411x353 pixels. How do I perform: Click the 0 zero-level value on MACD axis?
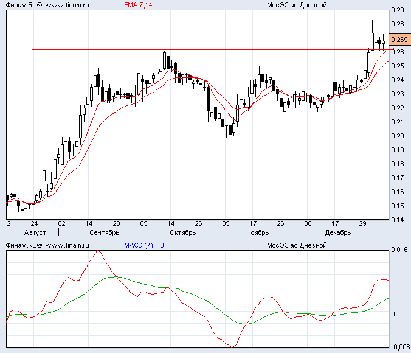pyautogui.click(x=393, y=314)
